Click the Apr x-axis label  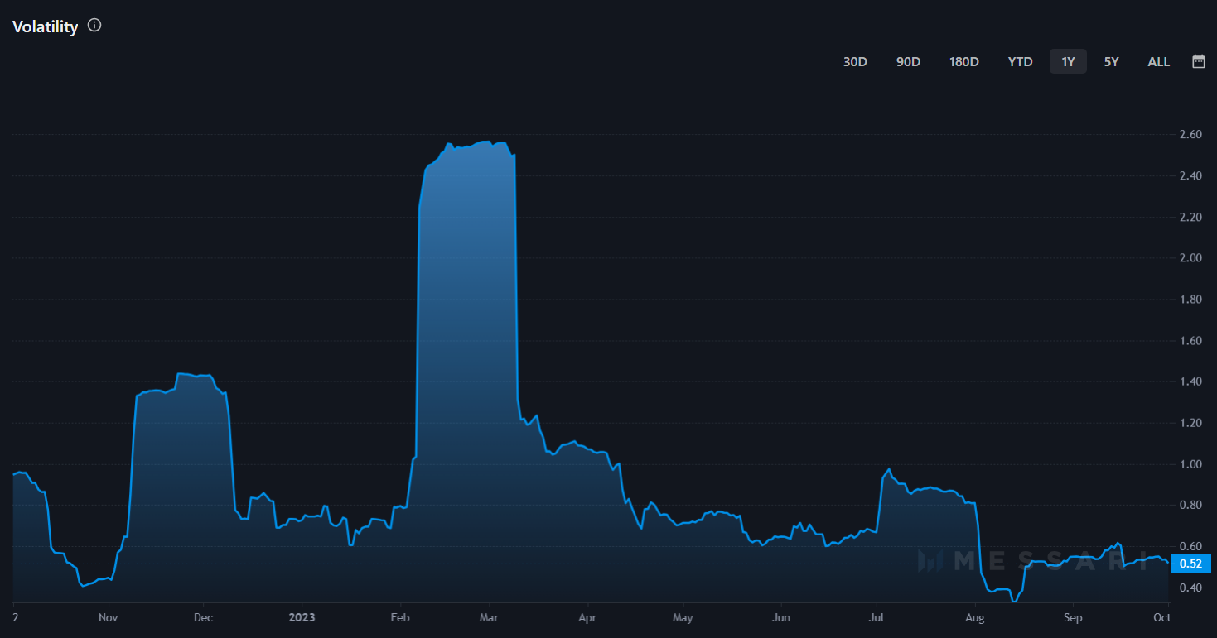tap(587, 617)
